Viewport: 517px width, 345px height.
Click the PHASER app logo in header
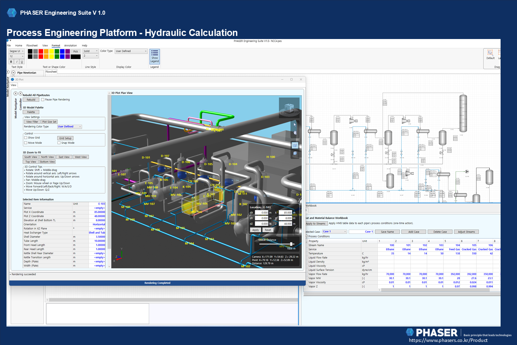(12, 13)
